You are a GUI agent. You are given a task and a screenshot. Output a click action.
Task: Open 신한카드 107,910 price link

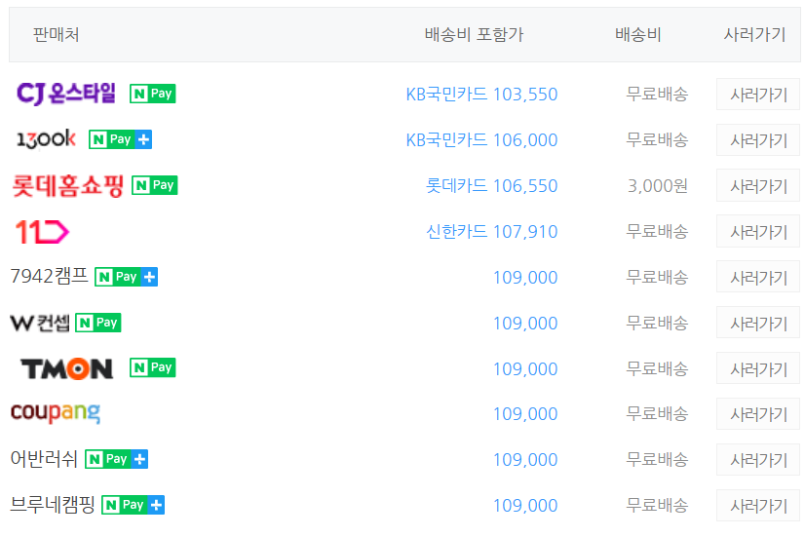[x=492, y=232]
